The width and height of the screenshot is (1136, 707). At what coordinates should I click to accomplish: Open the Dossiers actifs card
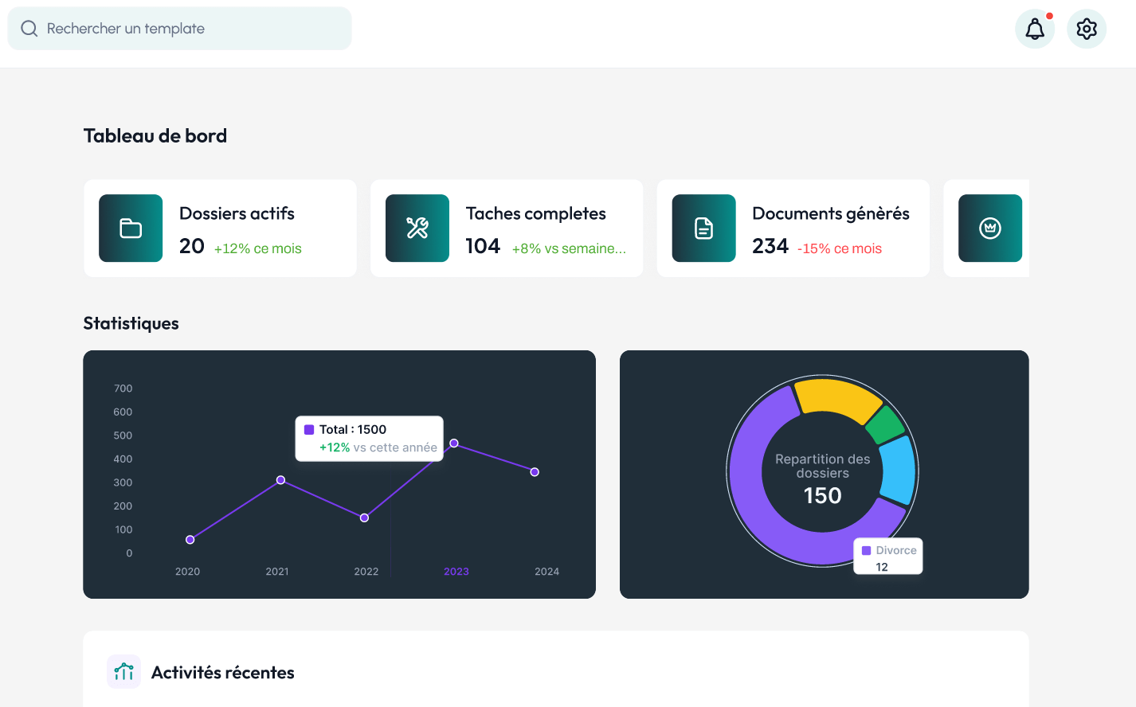click(x=220, y=229)
